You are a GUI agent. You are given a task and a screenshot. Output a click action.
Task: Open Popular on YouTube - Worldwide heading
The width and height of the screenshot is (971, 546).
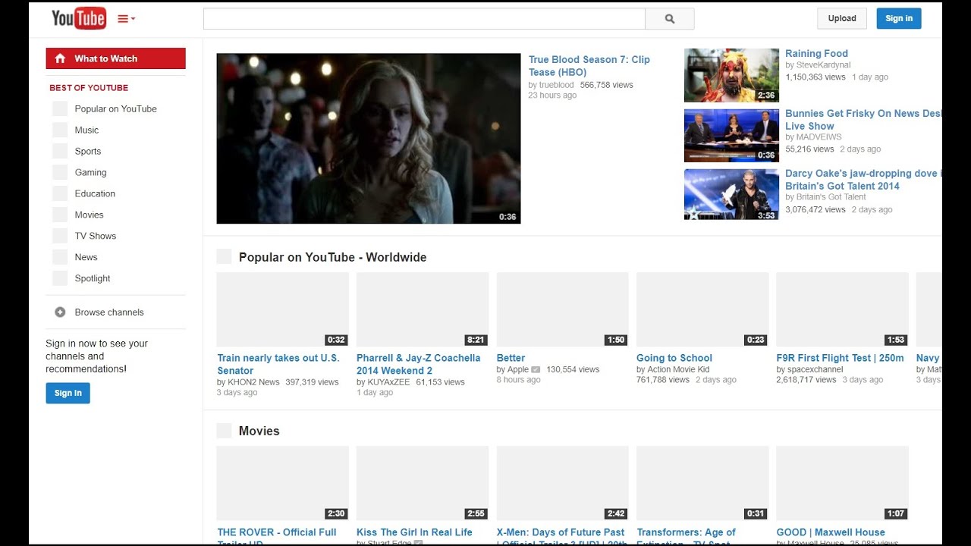(332, 257)
